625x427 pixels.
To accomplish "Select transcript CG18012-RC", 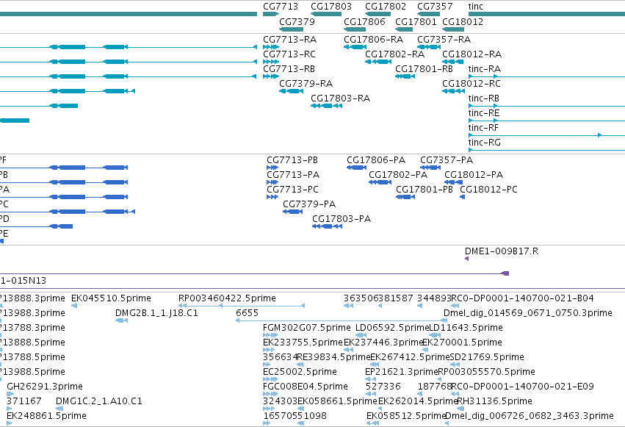I will click(x=454, y=91).
